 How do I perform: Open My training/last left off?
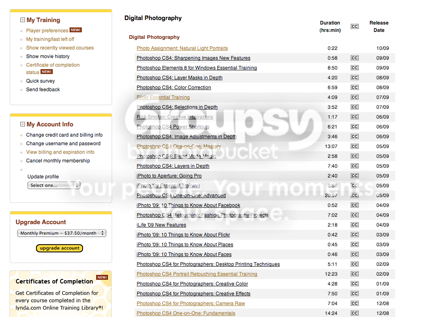[50, 39]
